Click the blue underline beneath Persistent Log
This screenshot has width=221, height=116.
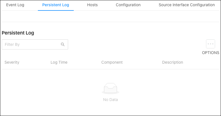point(56,10)
